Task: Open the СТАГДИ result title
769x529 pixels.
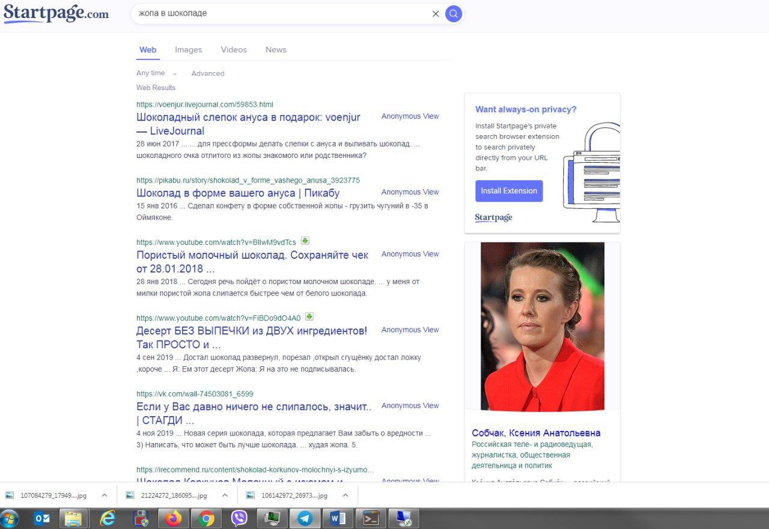Action: [x=254, y=414]
